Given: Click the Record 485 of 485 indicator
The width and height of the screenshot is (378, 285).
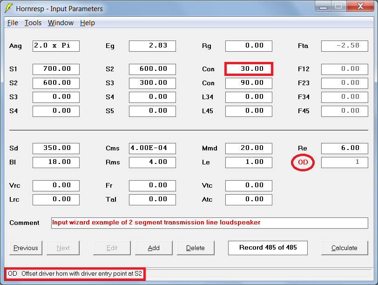Looking at the screenshot, I should (x=268, y=248).
